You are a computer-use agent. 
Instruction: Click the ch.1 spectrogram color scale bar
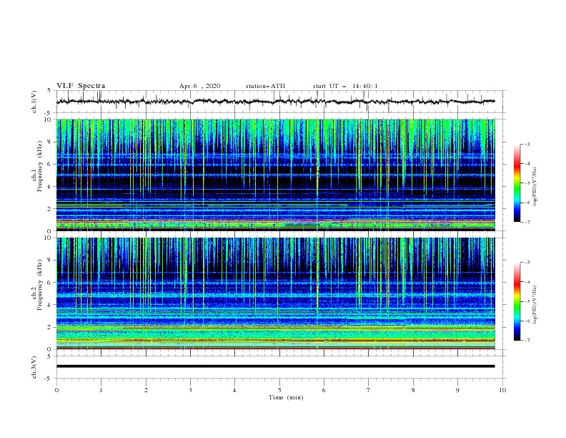[517, 183]
